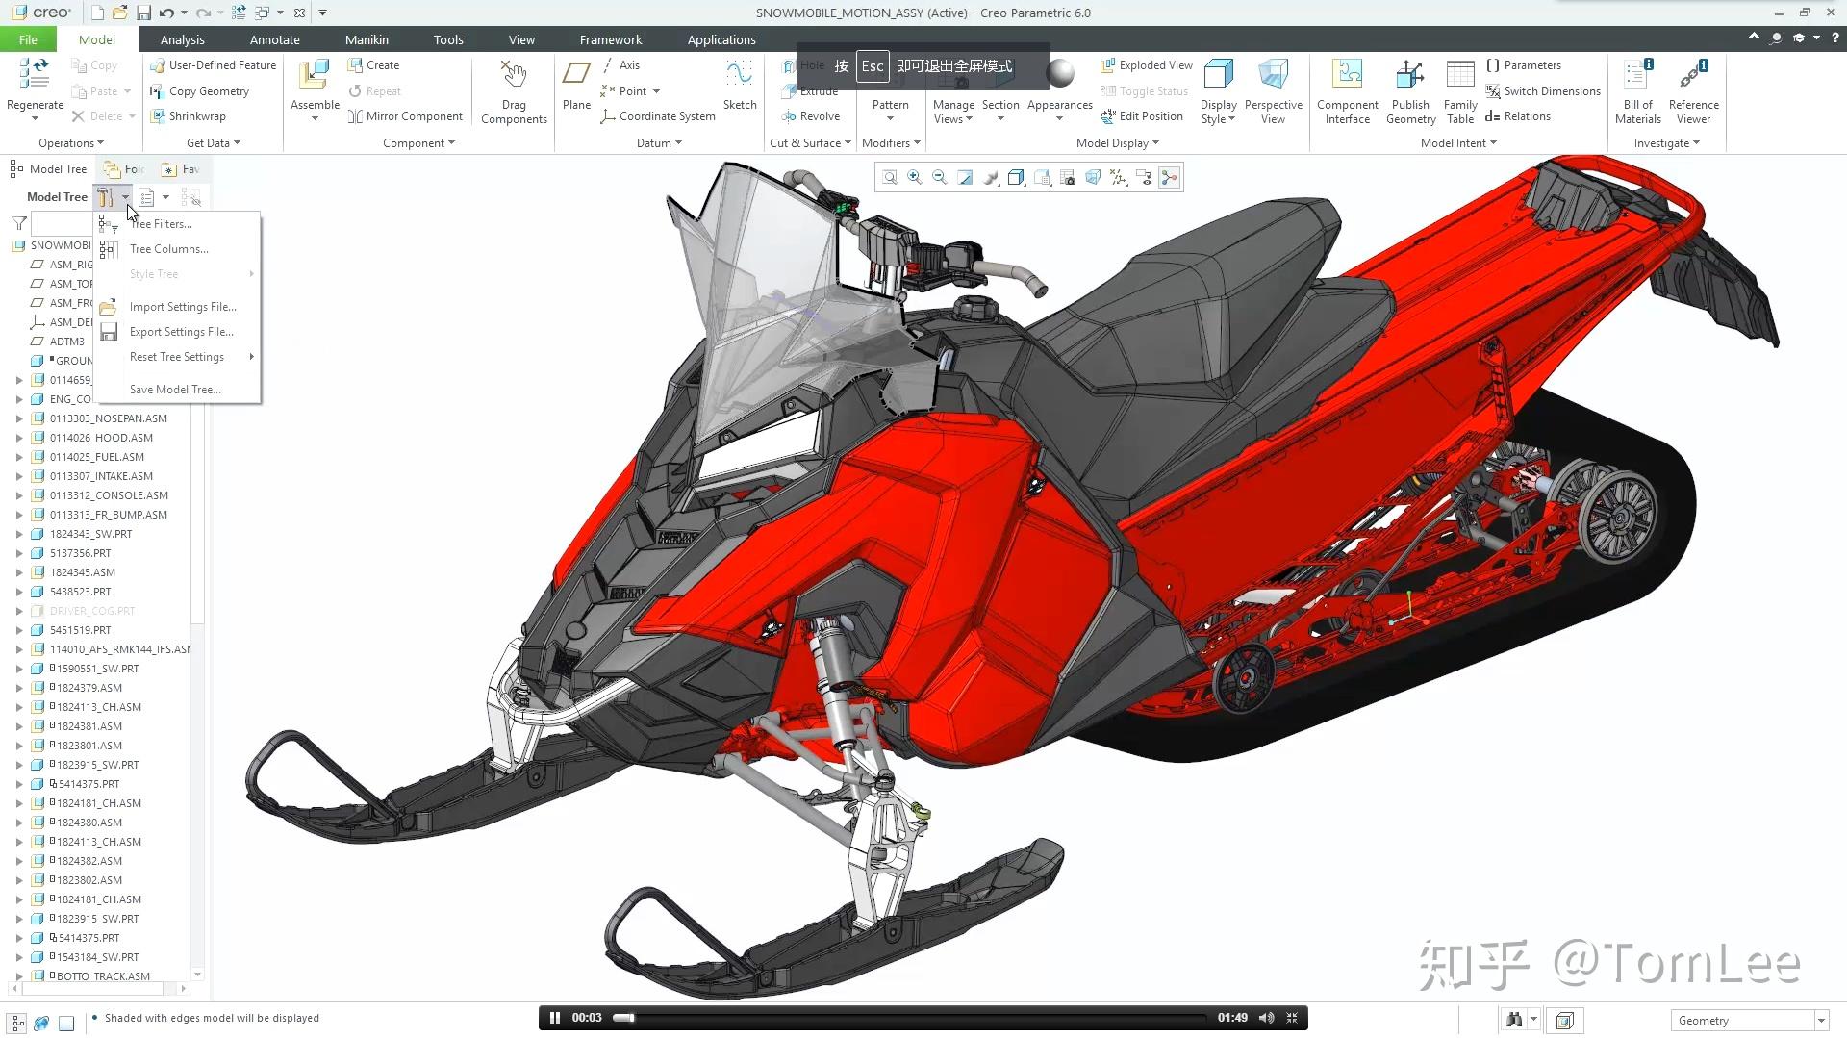Click the Switch Dimensions button
The height and width of the screenshot is (1038, 1847).
pos(1543,91)
